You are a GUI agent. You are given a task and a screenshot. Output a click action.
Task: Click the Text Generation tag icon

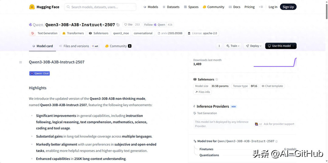pos(33,33)
